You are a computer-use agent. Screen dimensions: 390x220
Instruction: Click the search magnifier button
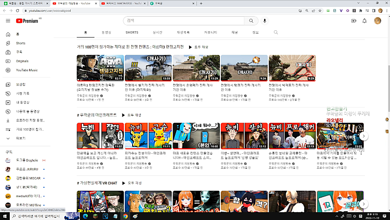point(251,21)
